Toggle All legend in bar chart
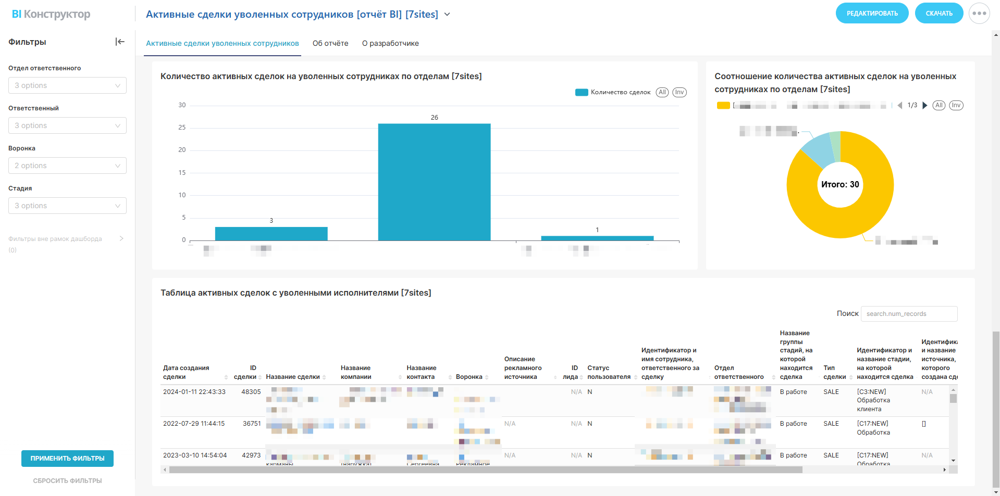Image resolution: width=1000 pixels, height=496 pixels. coord(662,92)
